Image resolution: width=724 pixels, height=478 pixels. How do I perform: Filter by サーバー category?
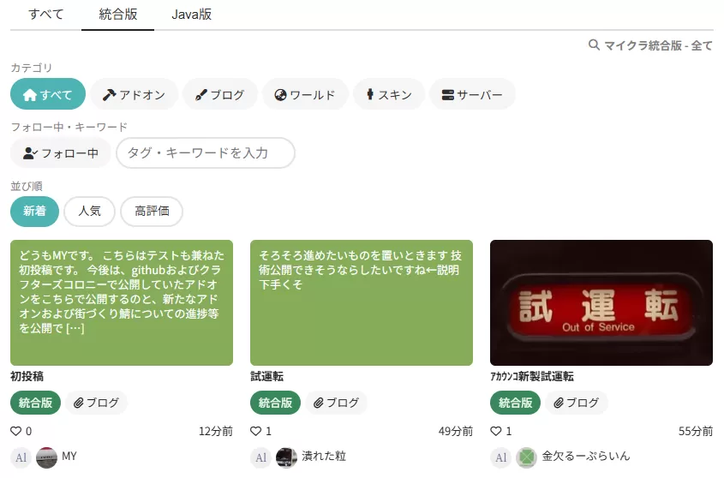click(x=472, y=94)
